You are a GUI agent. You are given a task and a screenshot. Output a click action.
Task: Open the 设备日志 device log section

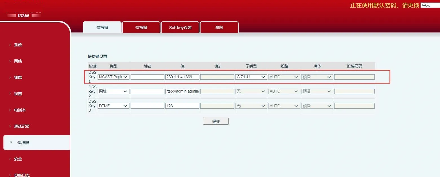21,174
